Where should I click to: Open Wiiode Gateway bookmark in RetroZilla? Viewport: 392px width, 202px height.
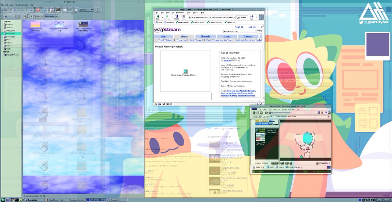[x=182, y=22]
